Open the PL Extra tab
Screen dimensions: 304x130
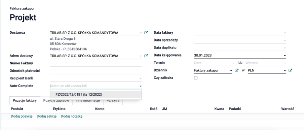click(113, 100)
